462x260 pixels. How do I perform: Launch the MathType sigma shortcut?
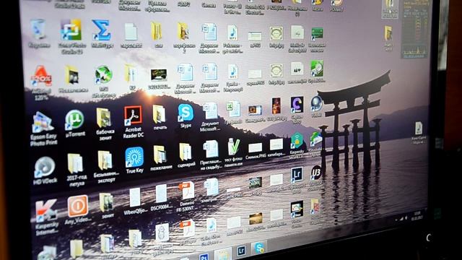coord(101,30)
